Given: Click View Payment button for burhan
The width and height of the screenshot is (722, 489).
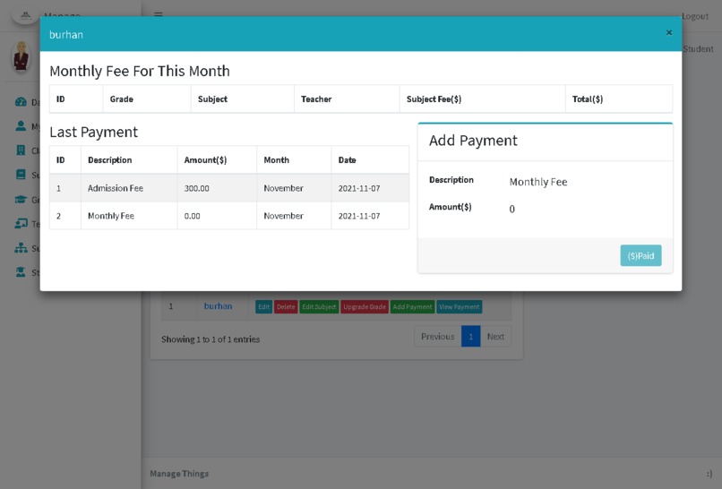Looking at the screenshot, I should 459,306.
